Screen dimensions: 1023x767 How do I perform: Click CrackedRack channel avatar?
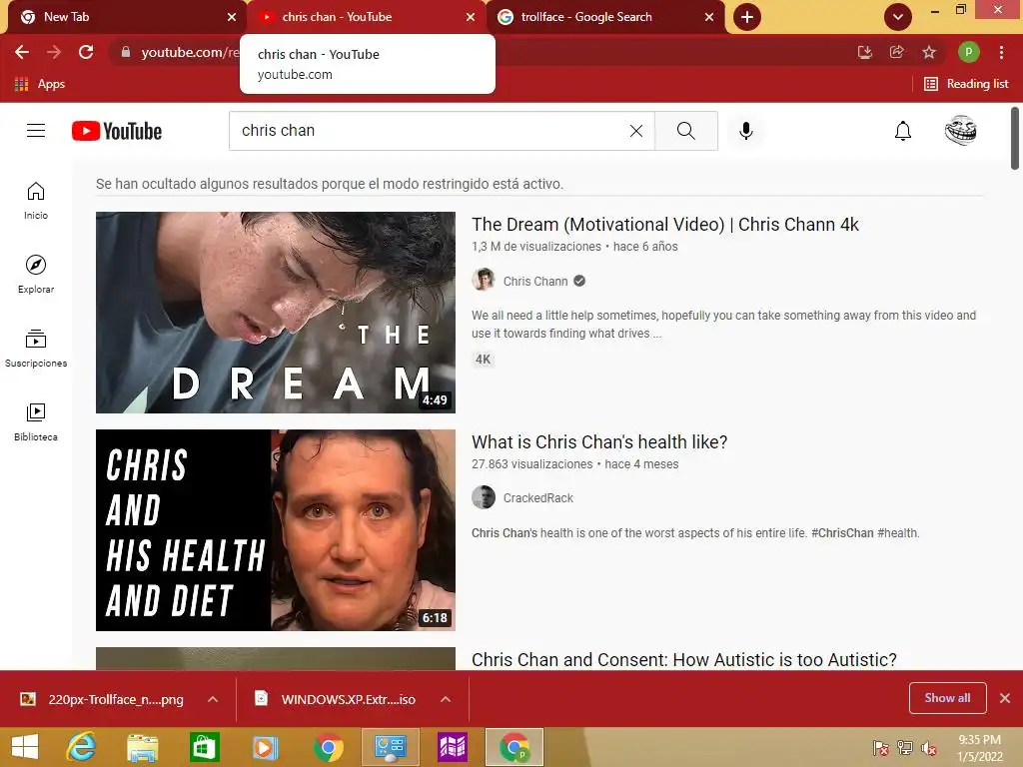tap(484, 497)
